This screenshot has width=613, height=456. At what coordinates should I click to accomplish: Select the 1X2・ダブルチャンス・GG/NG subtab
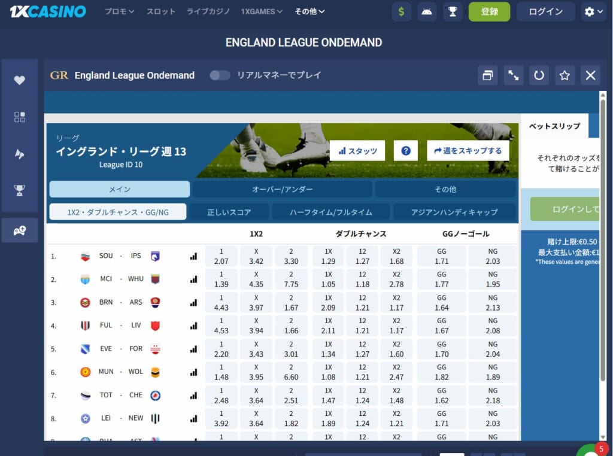point(118,212)
